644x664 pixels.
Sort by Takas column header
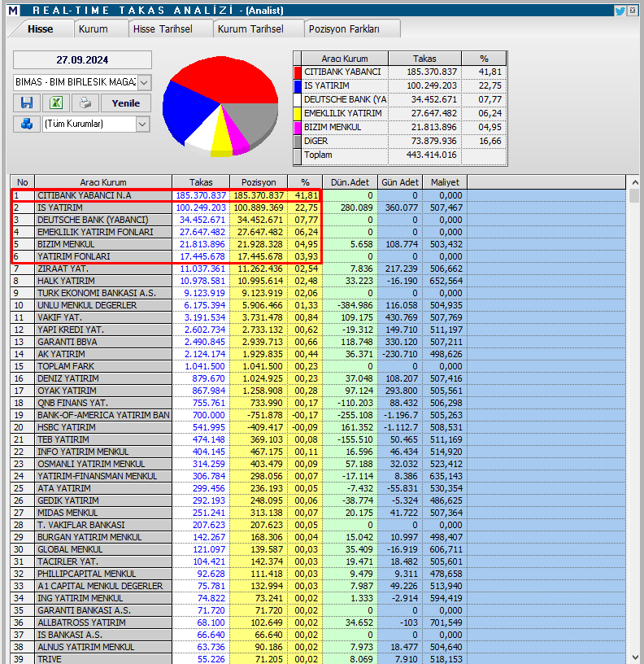pos(201,182)
